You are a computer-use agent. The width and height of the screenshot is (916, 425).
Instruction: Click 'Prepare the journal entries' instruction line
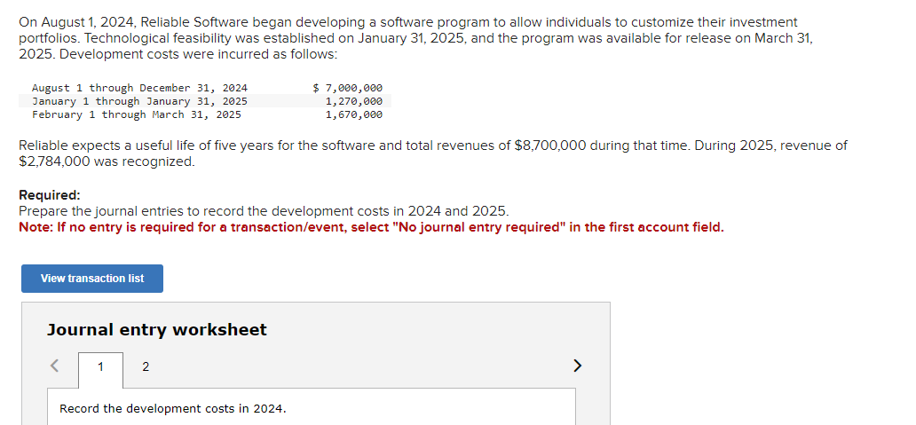tap(264, 211)
